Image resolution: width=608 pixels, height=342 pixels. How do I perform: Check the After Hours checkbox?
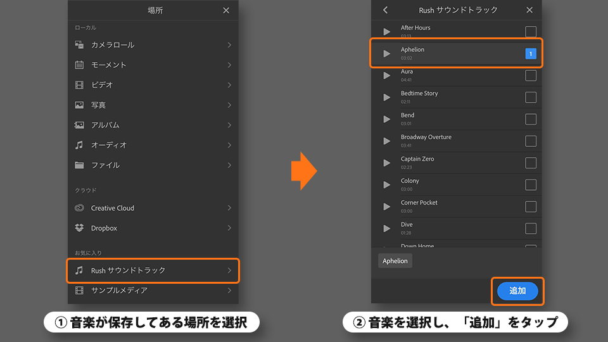click(531, 32)
